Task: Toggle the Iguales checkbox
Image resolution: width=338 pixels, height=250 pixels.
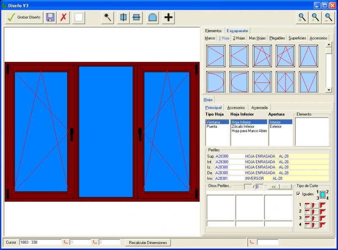Action: click(299, 194)
